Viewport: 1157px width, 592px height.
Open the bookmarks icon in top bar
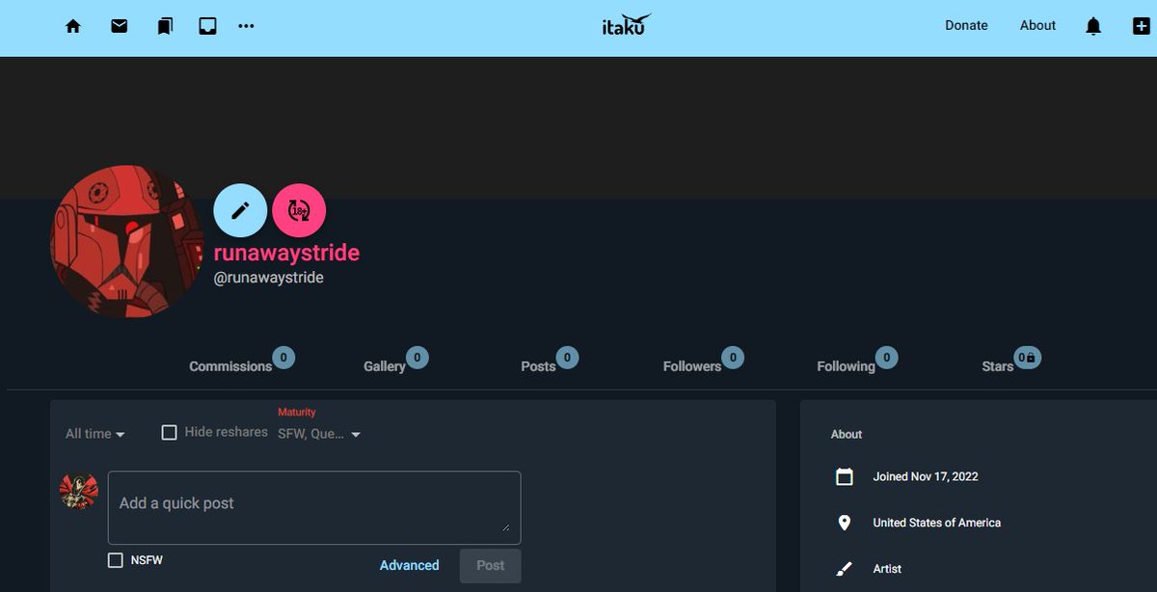click(x=165, y=26)
